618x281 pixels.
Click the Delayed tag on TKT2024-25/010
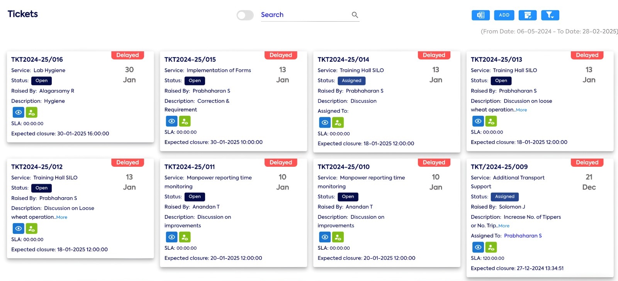(x=434, y=163)
